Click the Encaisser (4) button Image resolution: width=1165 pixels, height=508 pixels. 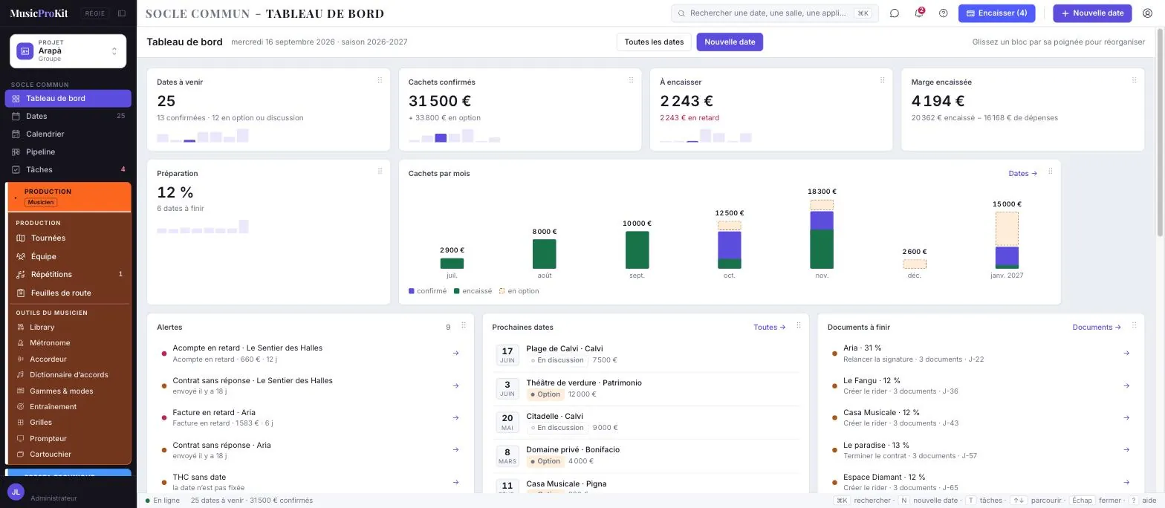pyautogui.click(x=996, y=13)
